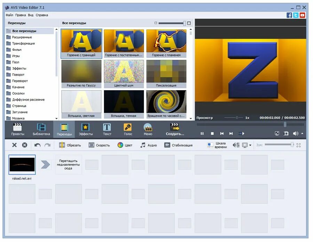Open the Library section

41,130
